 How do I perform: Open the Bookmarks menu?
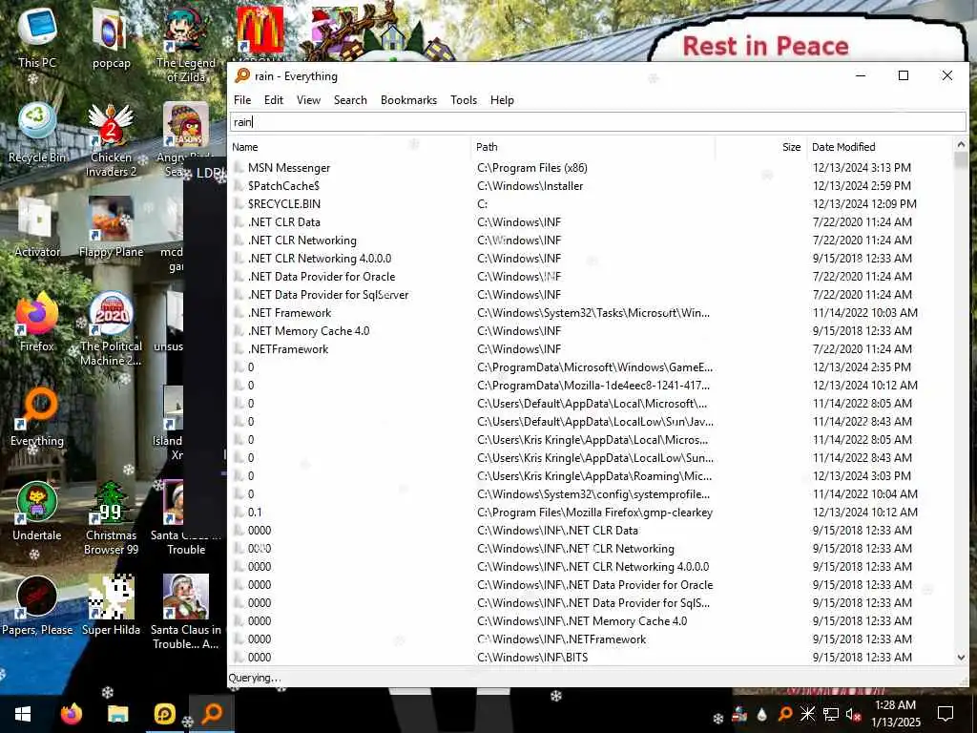point(408,99)
